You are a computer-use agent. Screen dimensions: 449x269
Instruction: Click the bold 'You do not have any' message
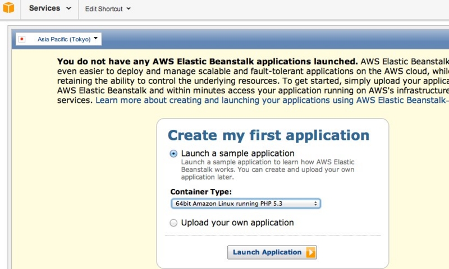click(207, 62)
